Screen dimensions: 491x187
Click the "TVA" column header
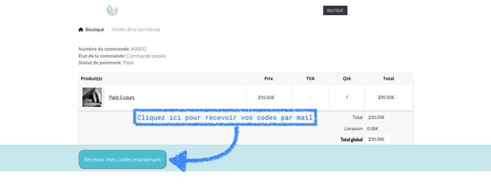pyautogui.click(x=310, y=78)
